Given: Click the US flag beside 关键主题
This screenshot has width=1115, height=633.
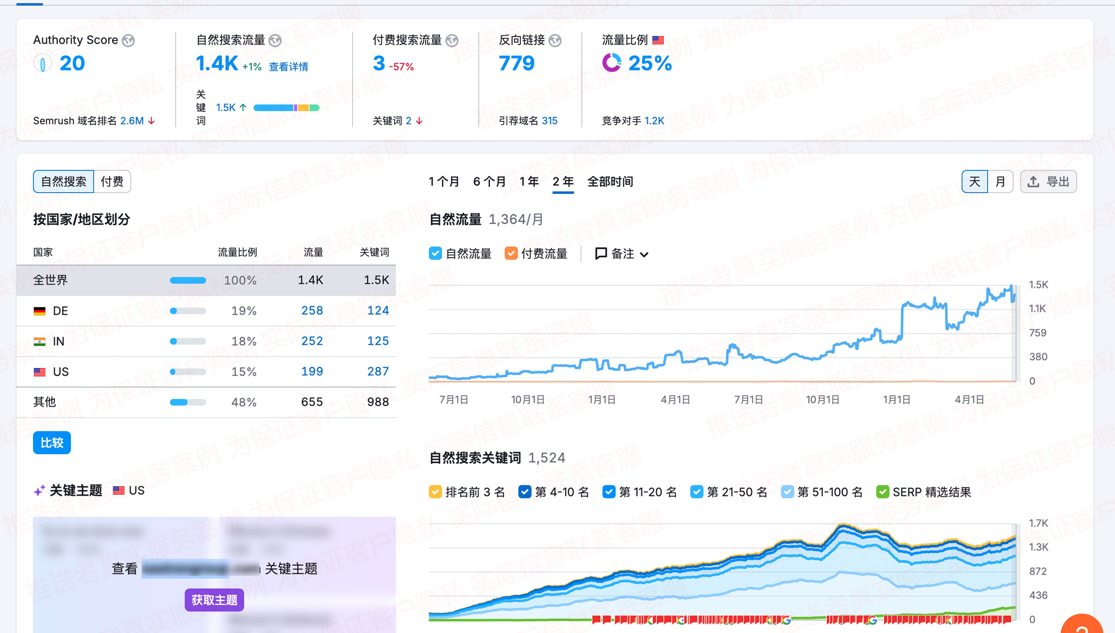Looking at the screenshot, I should (x=118, y=491).
